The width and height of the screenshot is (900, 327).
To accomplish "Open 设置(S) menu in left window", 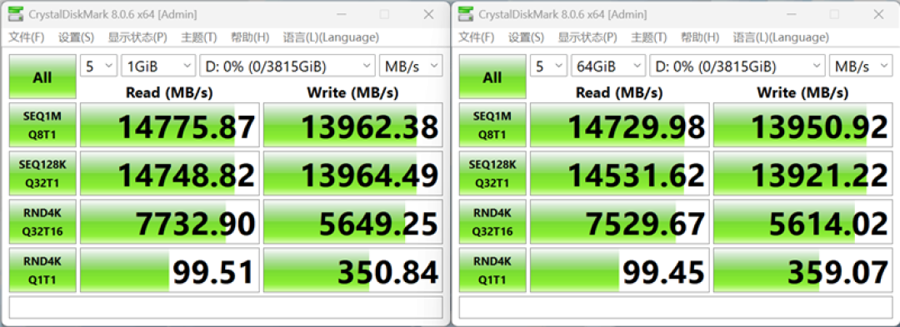I will (x=76, y=37).
